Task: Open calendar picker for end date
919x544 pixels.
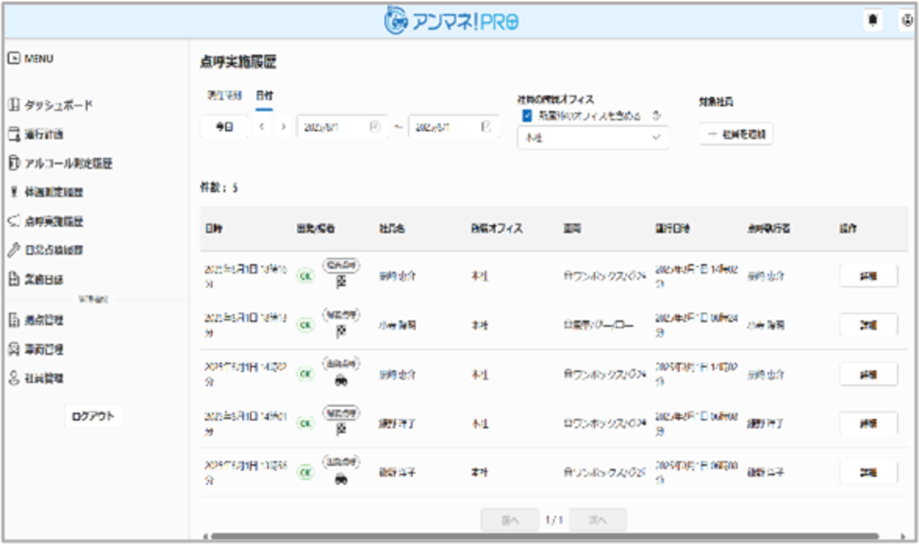Action: tap(486, 127)
